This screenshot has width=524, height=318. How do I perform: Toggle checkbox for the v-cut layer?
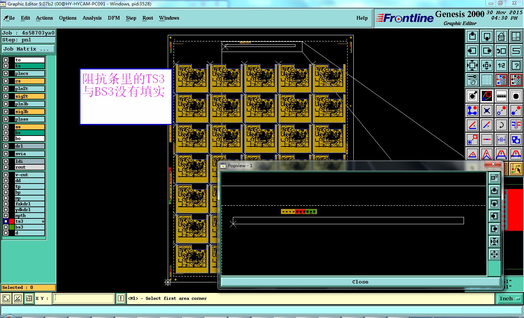tap(6, 175)
